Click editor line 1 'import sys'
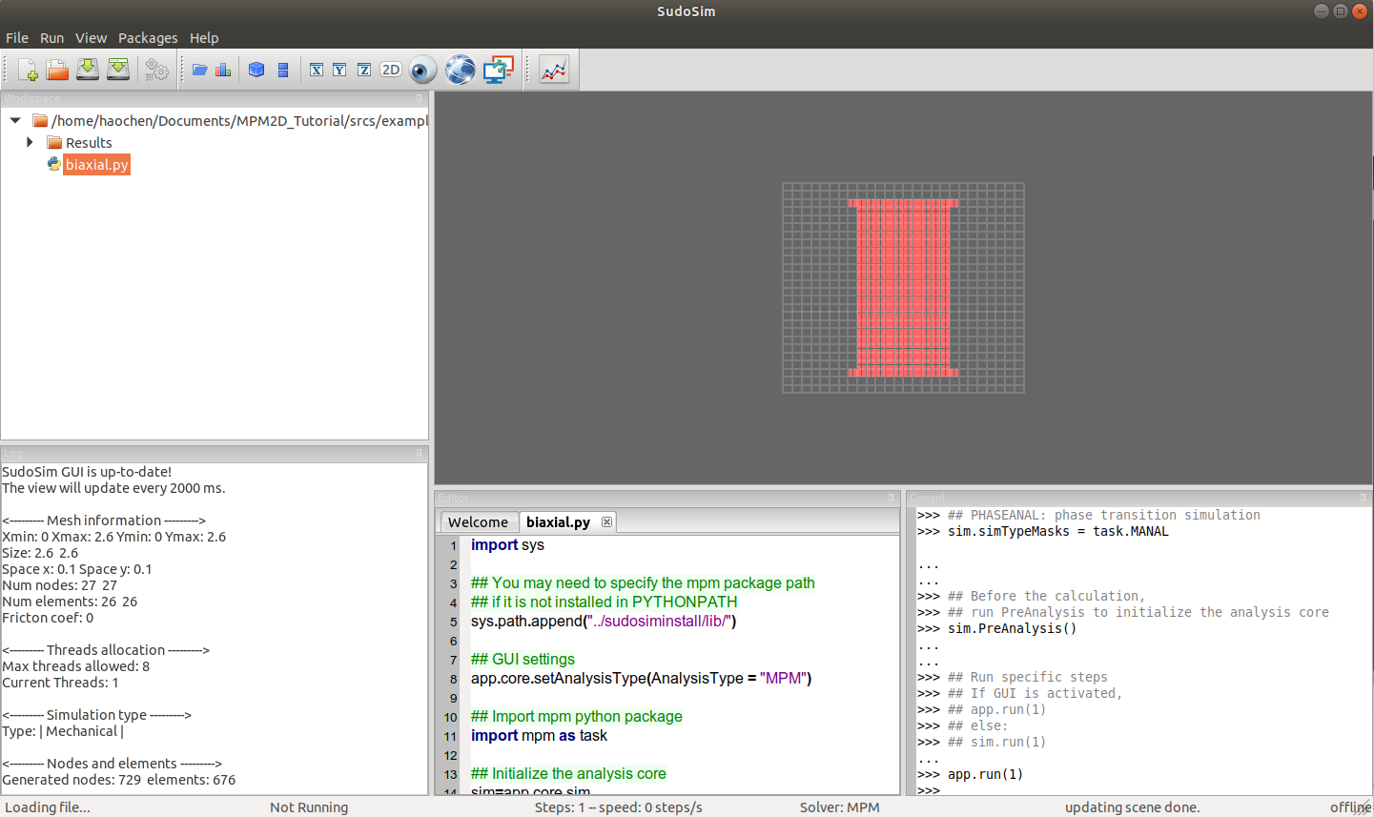1374x817 pixels. 507,545
